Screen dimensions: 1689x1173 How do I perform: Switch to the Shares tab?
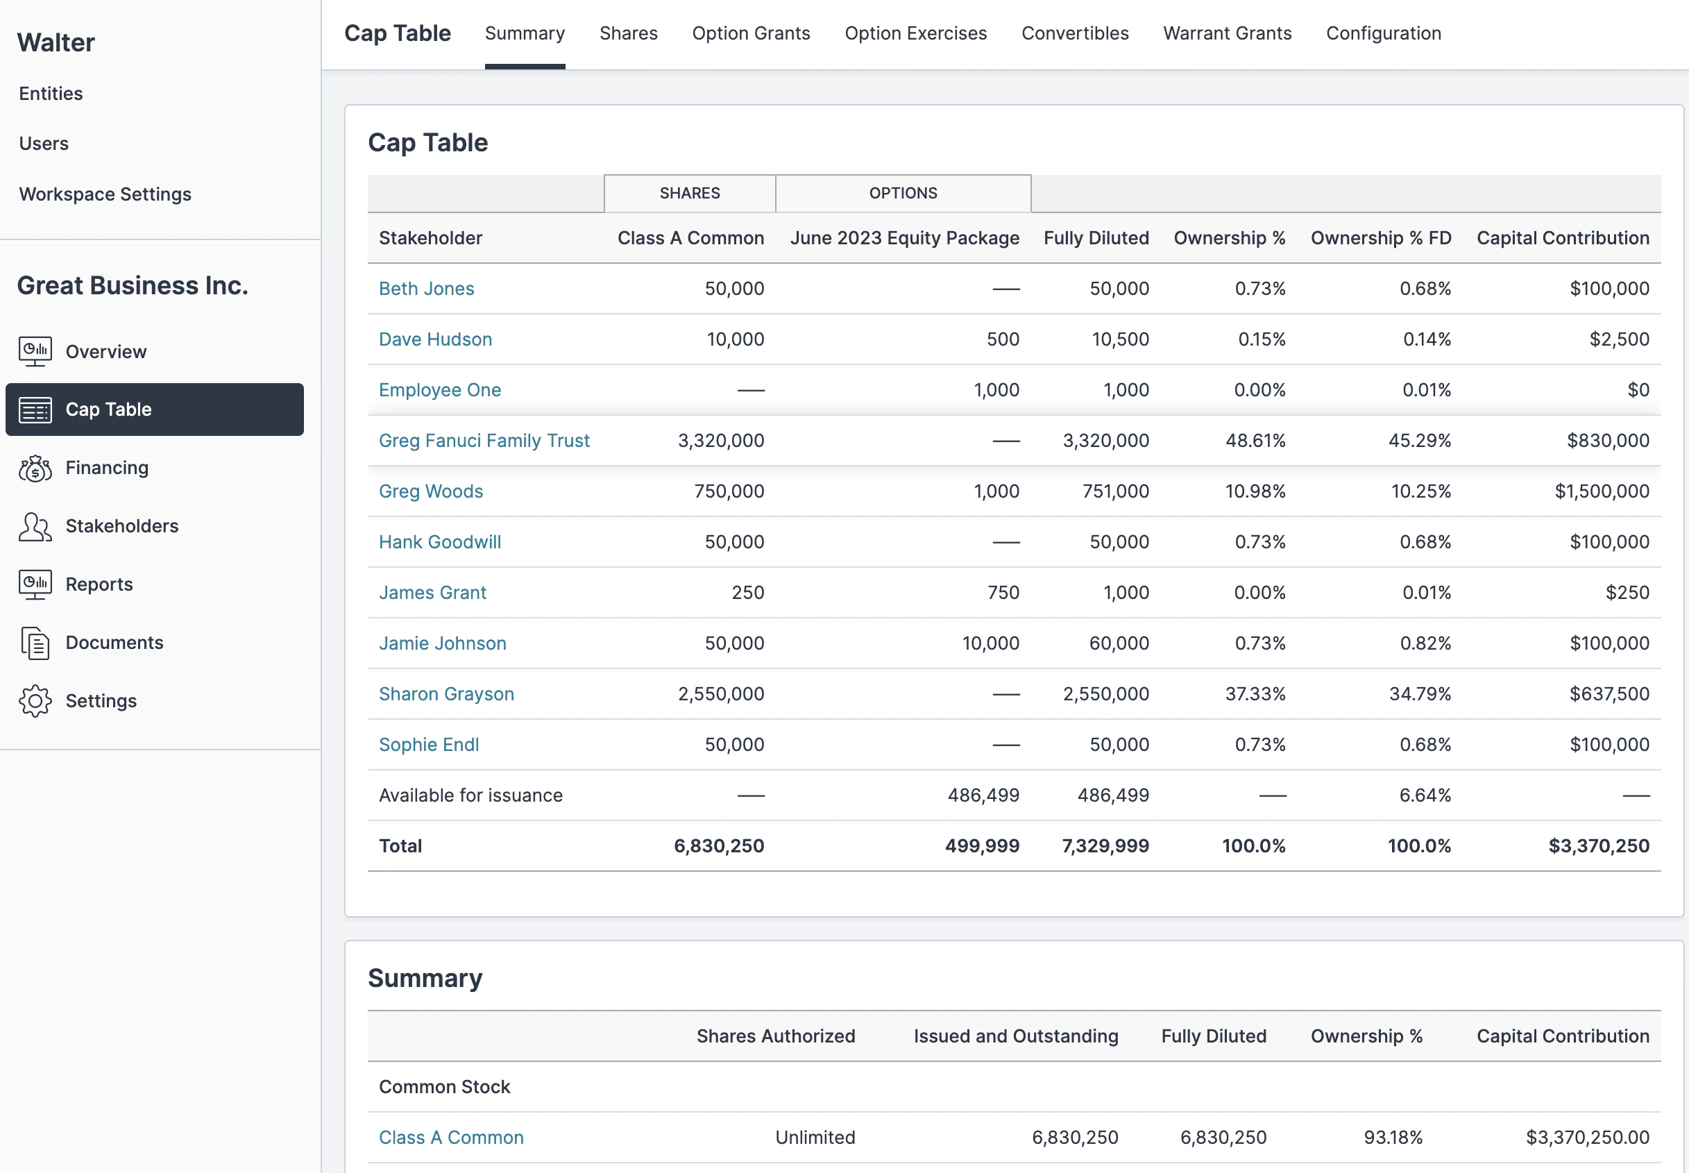(628, 33)
